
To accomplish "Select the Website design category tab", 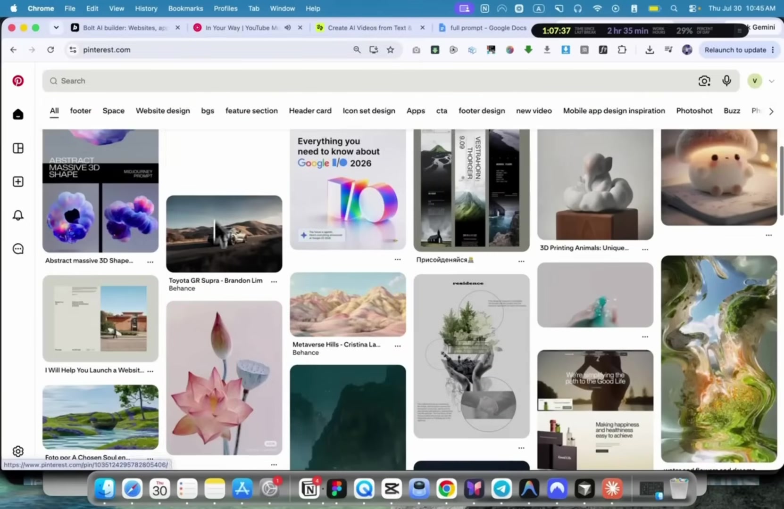I will point(163,111).
